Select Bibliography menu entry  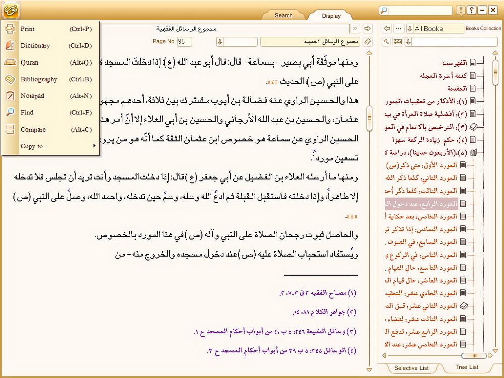[50, 79]
